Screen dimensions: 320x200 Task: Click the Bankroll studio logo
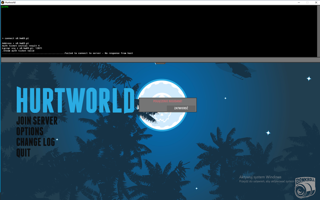pyautogui.click(x=305, y=187)
